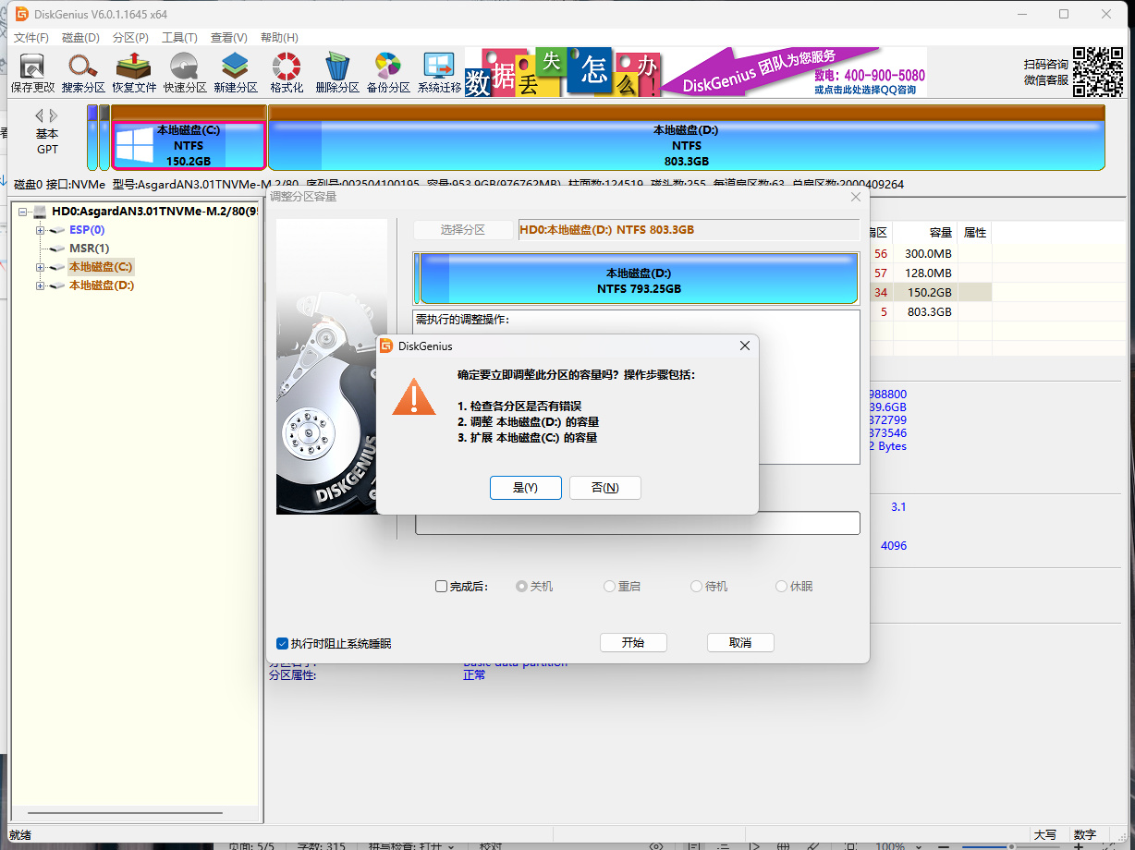Viewport: 1135px width, 850px height.
Task: Decline resize with 否(N) button
Action: 604,487
